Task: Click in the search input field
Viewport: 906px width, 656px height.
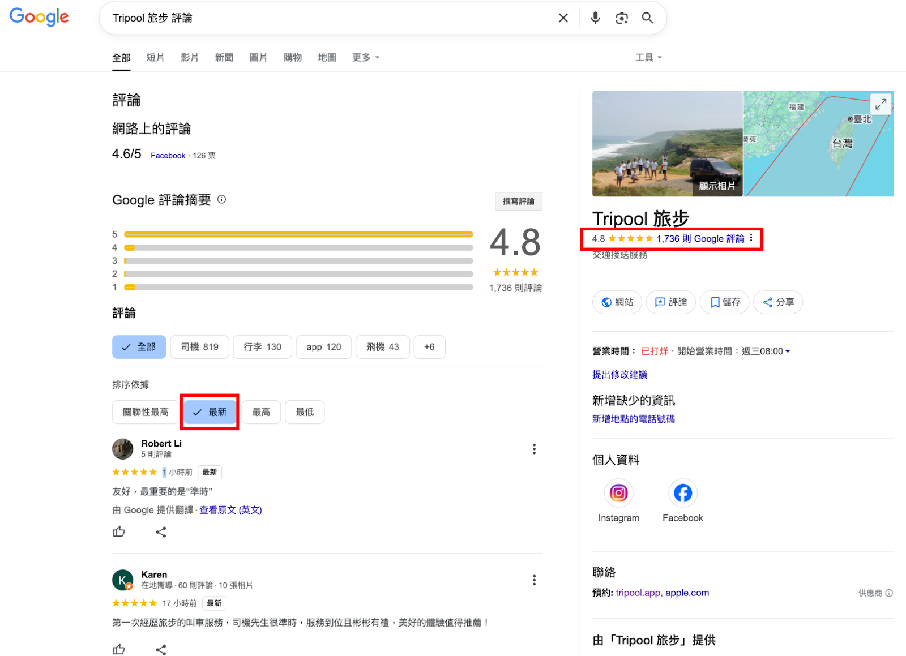Action: point(328,18)
